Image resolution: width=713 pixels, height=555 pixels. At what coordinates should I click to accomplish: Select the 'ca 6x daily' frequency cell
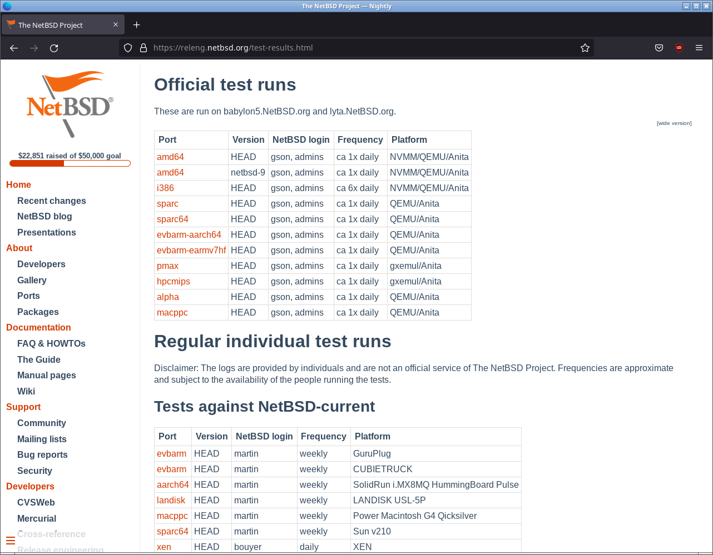point(360,188)
